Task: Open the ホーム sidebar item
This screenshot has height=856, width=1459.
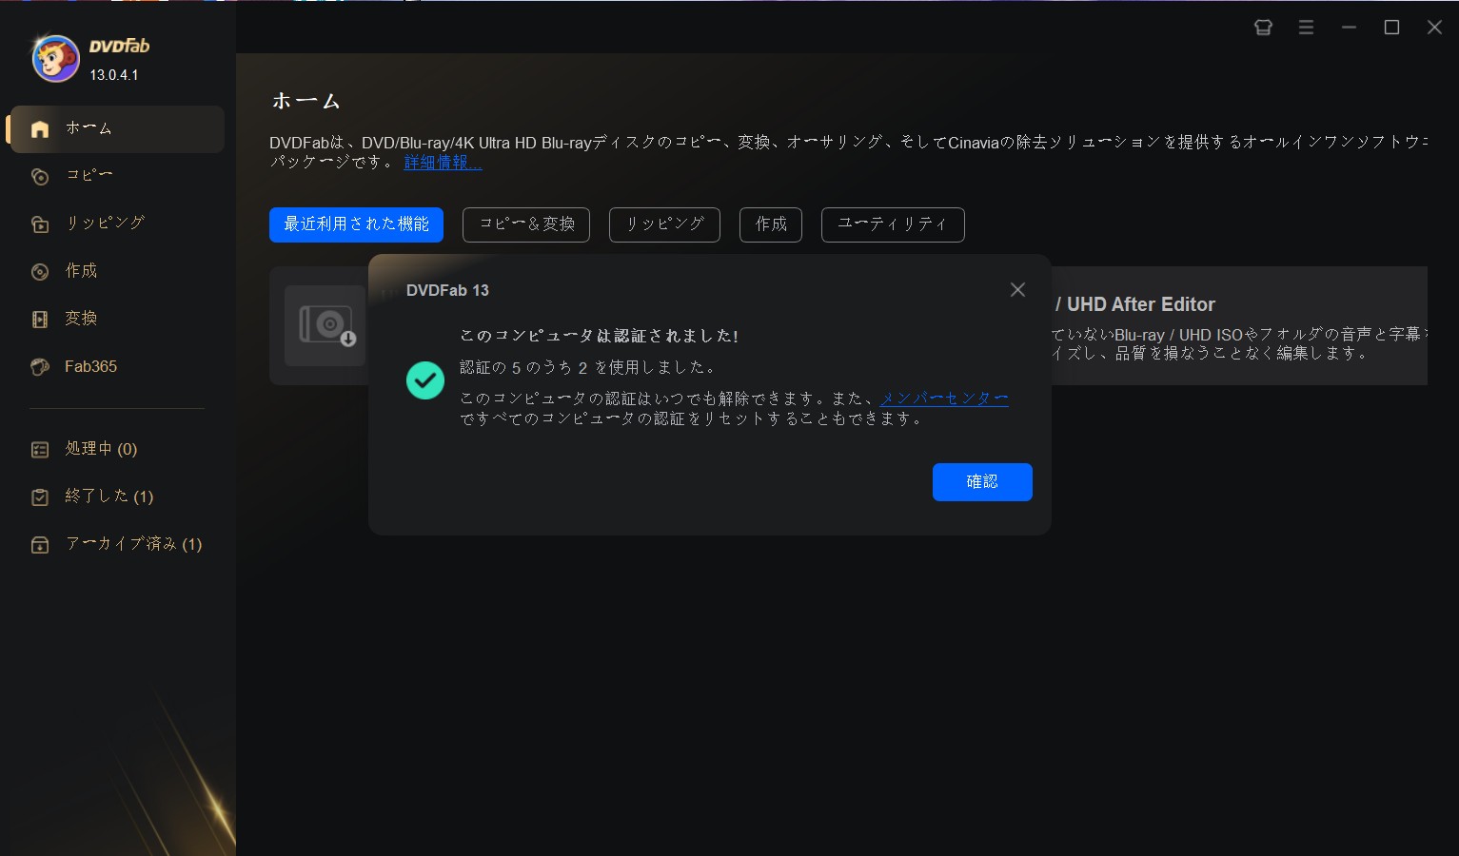Action: pos(116,129)
